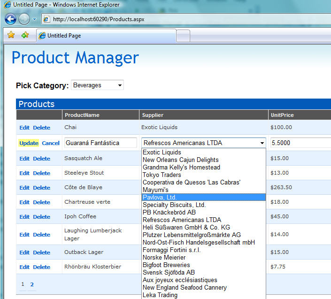Delete the Laughing Lumberjack Lager row
Screen dimensions: 331x299
coord(42,235)
